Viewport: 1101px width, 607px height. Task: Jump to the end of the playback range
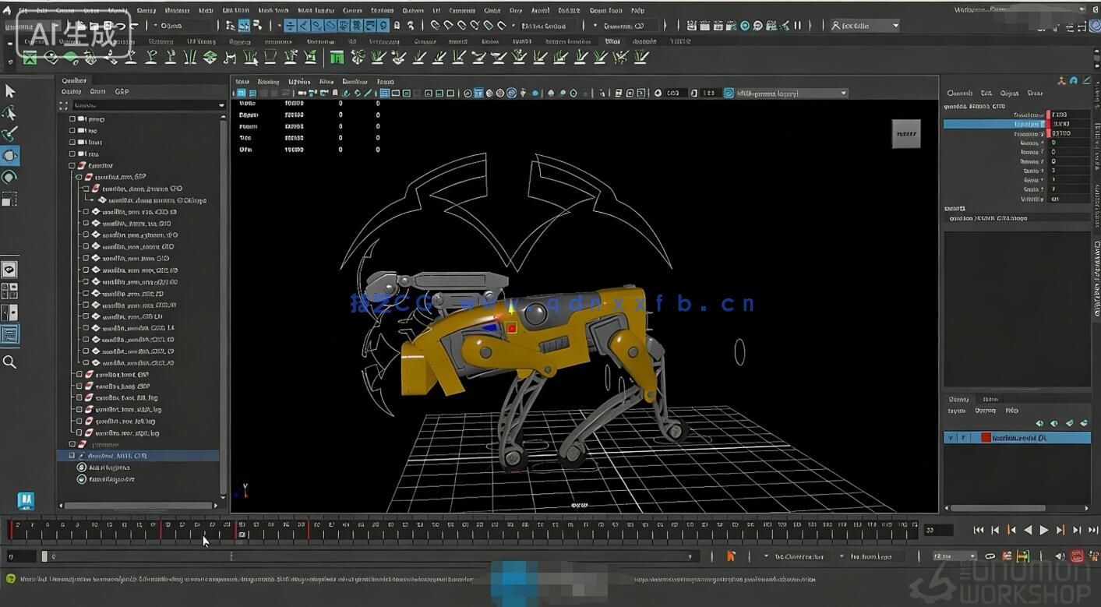coord(1091,530)
